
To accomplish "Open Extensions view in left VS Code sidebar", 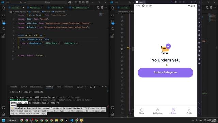I will (3, 36).
